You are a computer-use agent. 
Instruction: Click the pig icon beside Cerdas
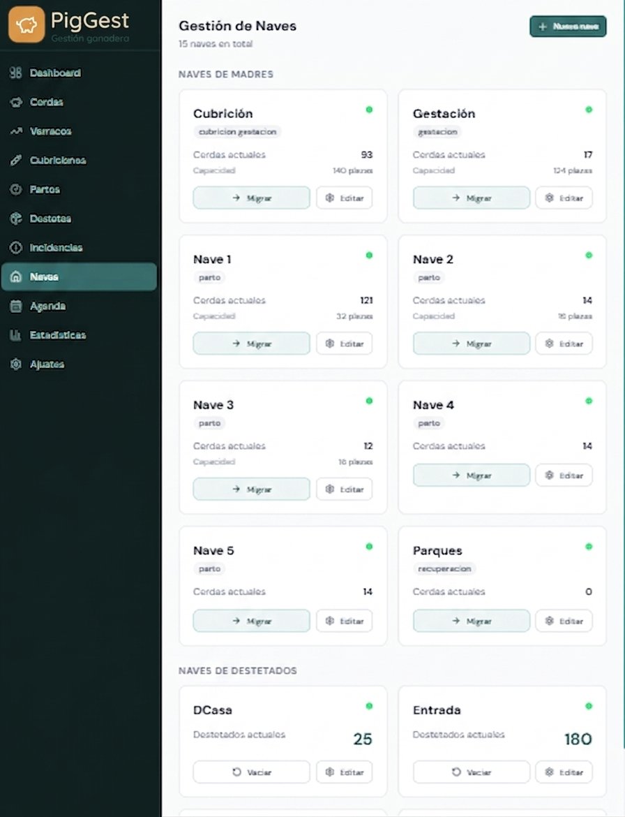pyautogui.click(x=15, y=102)
